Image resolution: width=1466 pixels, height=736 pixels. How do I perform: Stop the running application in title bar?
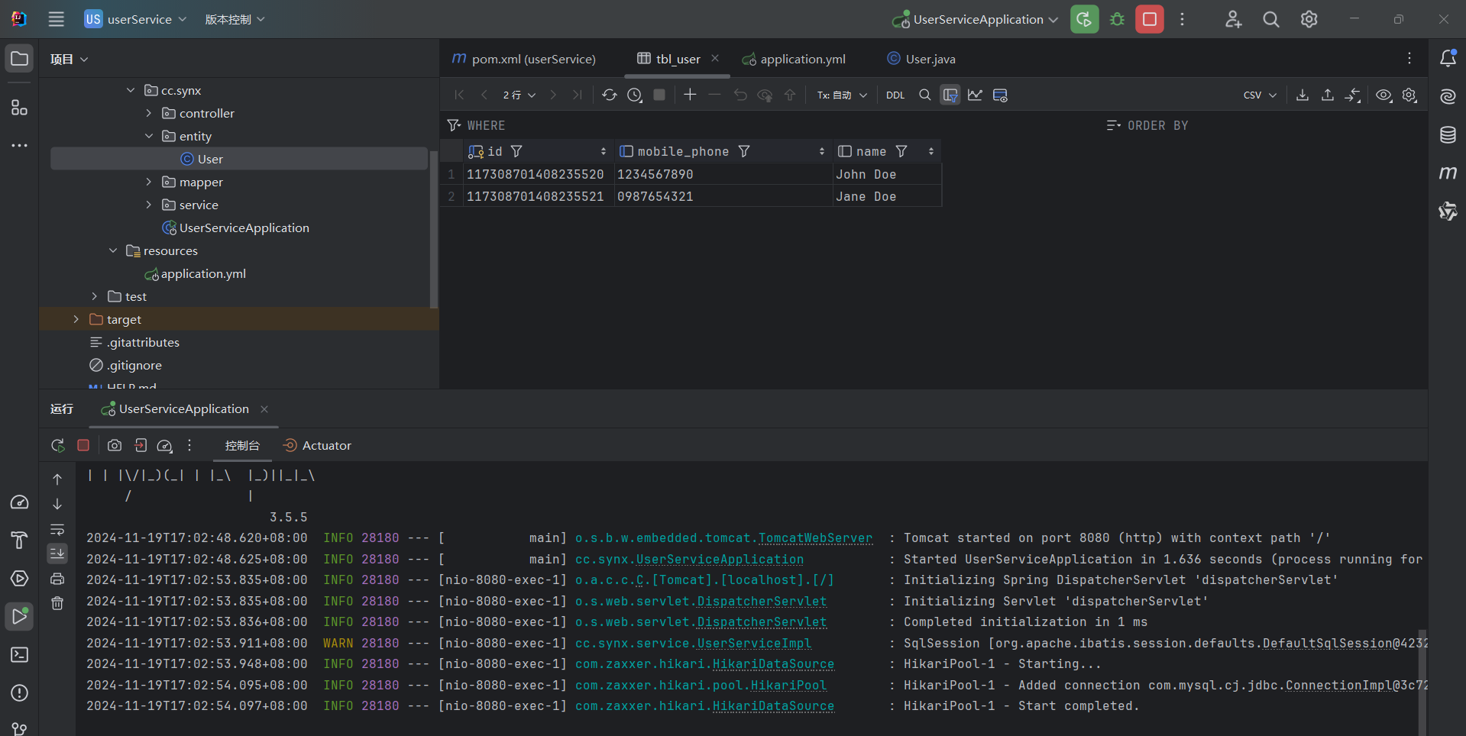(1149, 19)
